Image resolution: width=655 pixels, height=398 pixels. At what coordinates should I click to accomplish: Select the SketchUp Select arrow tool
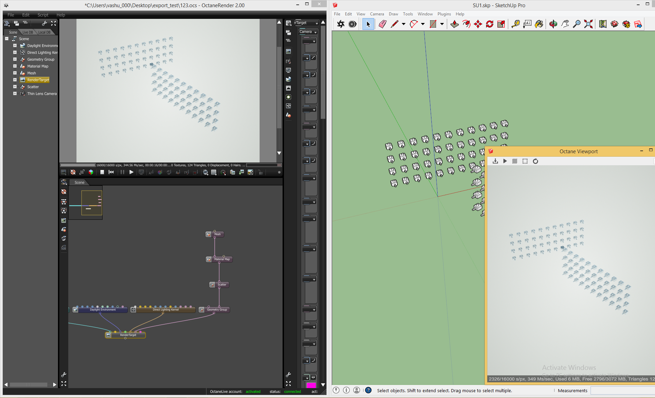pos(368,24)
